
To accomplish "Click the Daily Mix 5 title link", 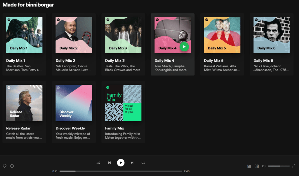I will pos(214,61).
